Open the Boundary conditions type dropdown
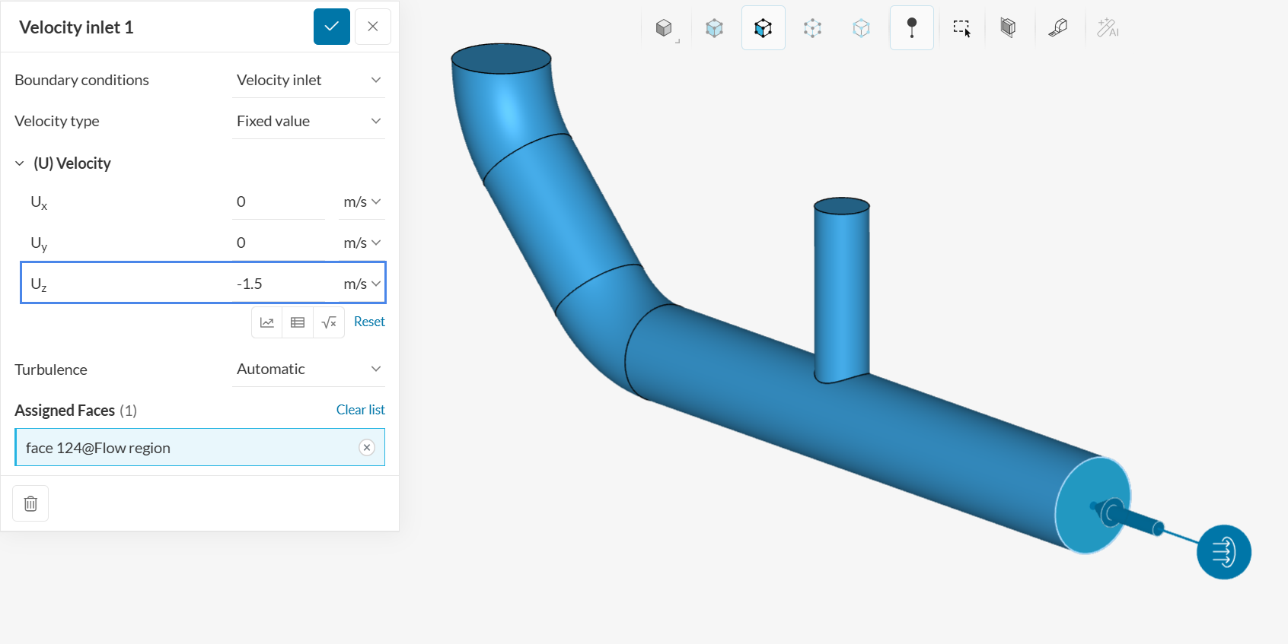Screen dimensions: 1288x644 (308, 81)
